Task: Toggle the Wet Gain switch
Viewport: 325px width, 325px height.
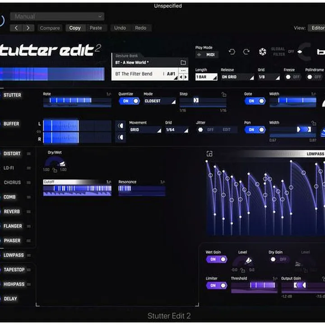Action: click(217, 259)
